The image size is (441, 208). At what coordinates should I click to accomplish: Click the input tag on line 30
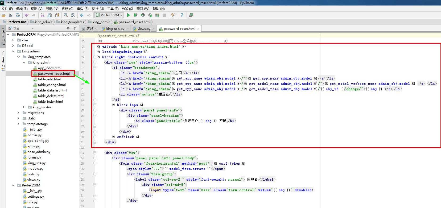pos(155,190)
